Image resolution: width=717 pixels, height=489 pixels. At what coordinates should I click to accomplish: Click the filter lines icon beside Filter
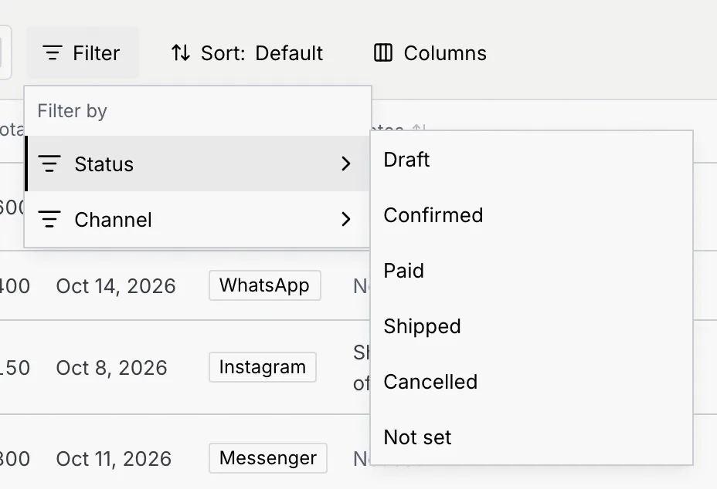tap(52, 53)
